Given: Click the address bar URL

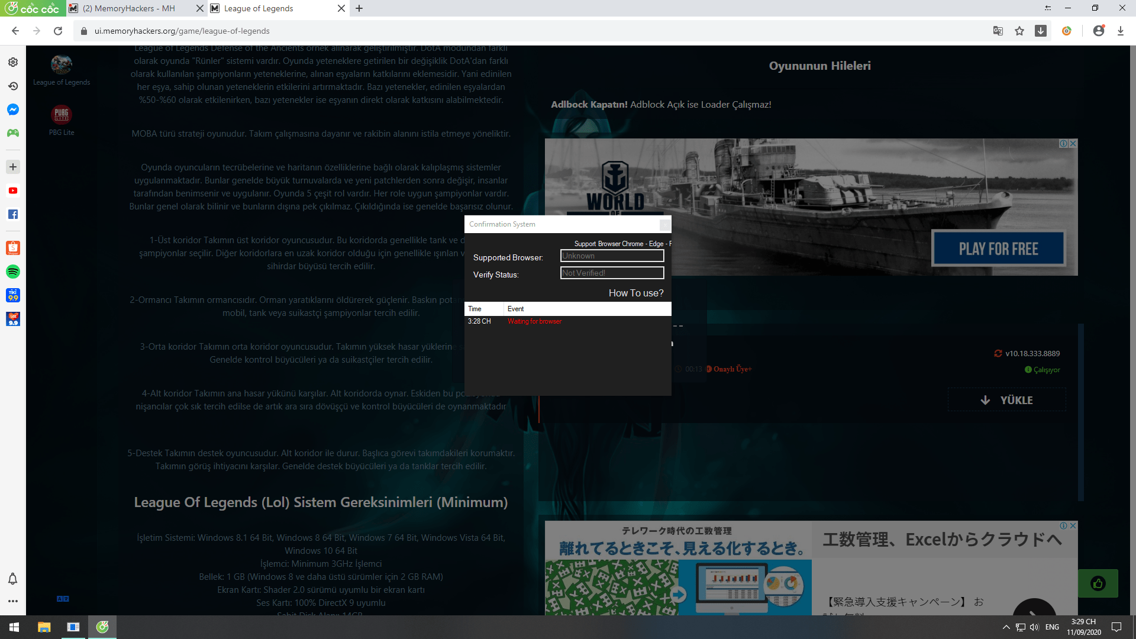Looking at the screenshot, I should 182,31.
